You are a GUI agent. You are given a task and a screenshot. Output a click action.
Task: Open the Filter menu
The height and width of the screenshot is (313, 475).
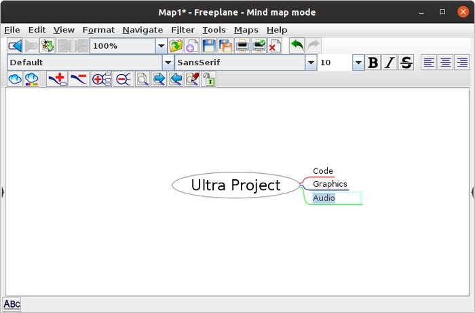point(183,30)
